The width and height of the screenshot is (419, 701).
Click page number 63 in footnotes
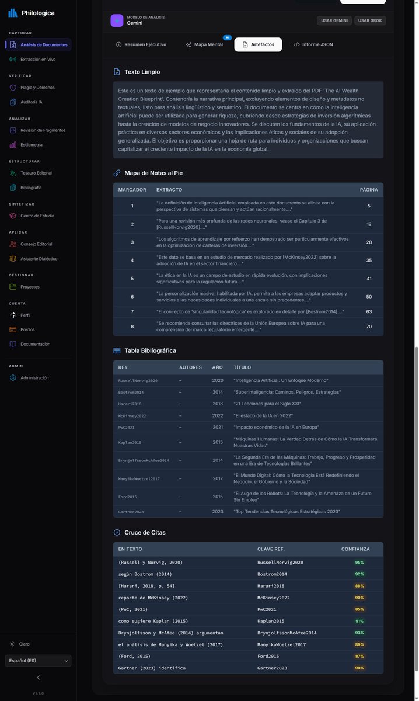coord(369,312)
